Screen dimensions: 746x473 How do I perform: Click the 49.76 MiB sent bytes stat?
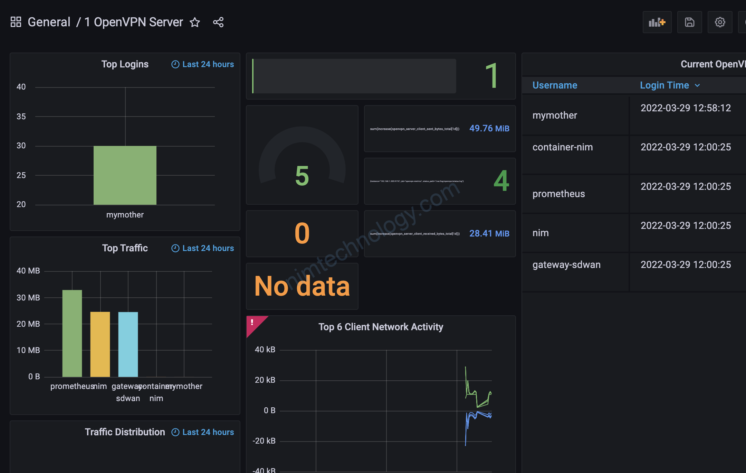[489, 129]
